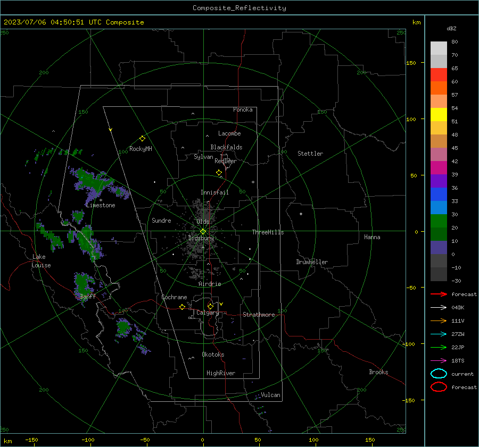The width and height of the screenshot is (479, 447).
Task: Click the white plus marker west of Hanna
Action: click(x=301, y=214)
